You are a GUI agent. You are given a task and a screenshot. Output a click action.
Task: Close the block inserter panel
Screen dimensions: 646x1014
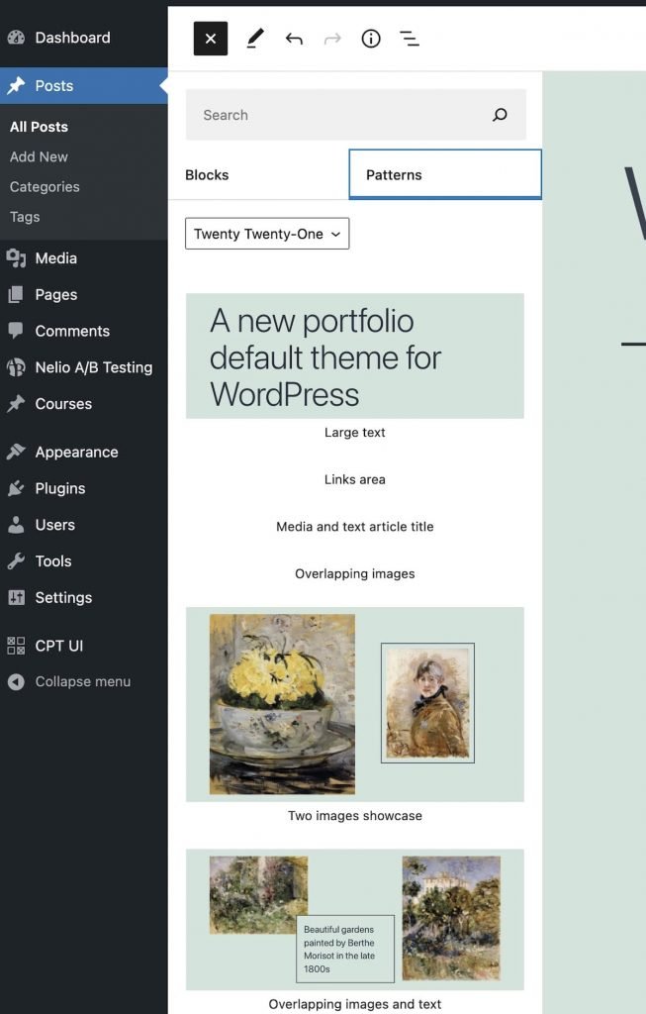coord(211,39)
